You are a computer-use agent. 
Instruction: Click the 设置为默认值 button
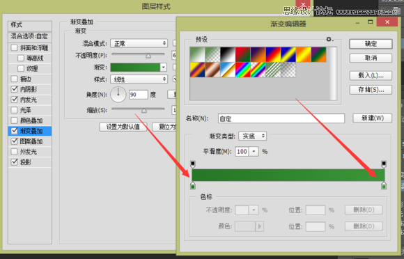click(x=123, y=127)
